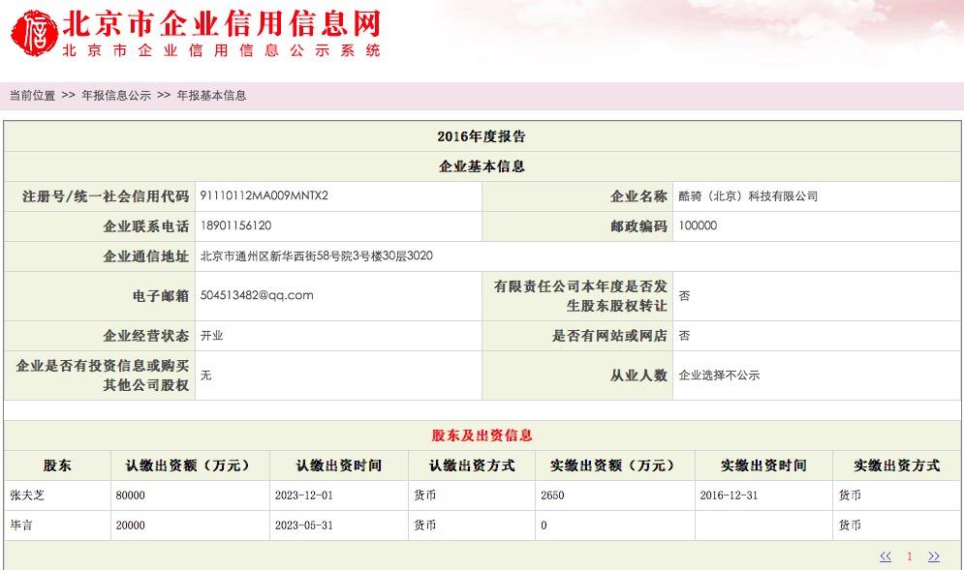Click subscription date 2023-05-31
This screenshot has width=964, height=570.
click(x=303, y=525)
